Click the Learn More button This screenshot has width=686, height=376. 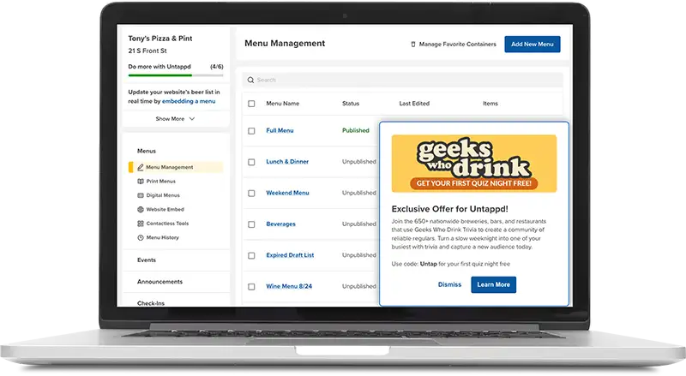[494, 284]
